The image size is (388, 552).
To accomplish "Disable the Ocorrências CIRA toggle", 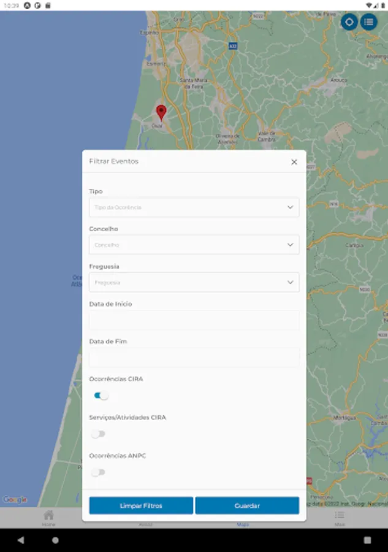I will 101,396.
